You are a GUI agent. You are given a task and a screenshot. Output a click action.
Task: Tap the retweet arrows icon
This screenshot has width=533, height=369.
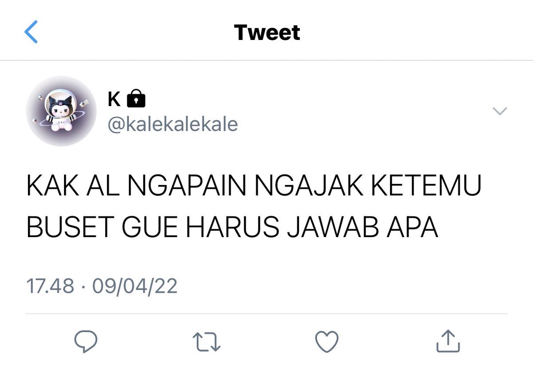pyautogui.click(x=207, y=341)
